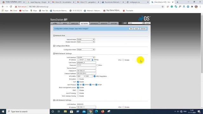Click Discard to drop changes

[x=143, y=28]
